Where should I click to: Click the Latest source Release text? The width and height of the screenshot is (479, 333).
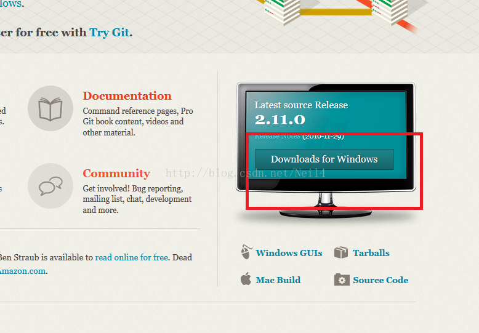[x=301, y=105]
